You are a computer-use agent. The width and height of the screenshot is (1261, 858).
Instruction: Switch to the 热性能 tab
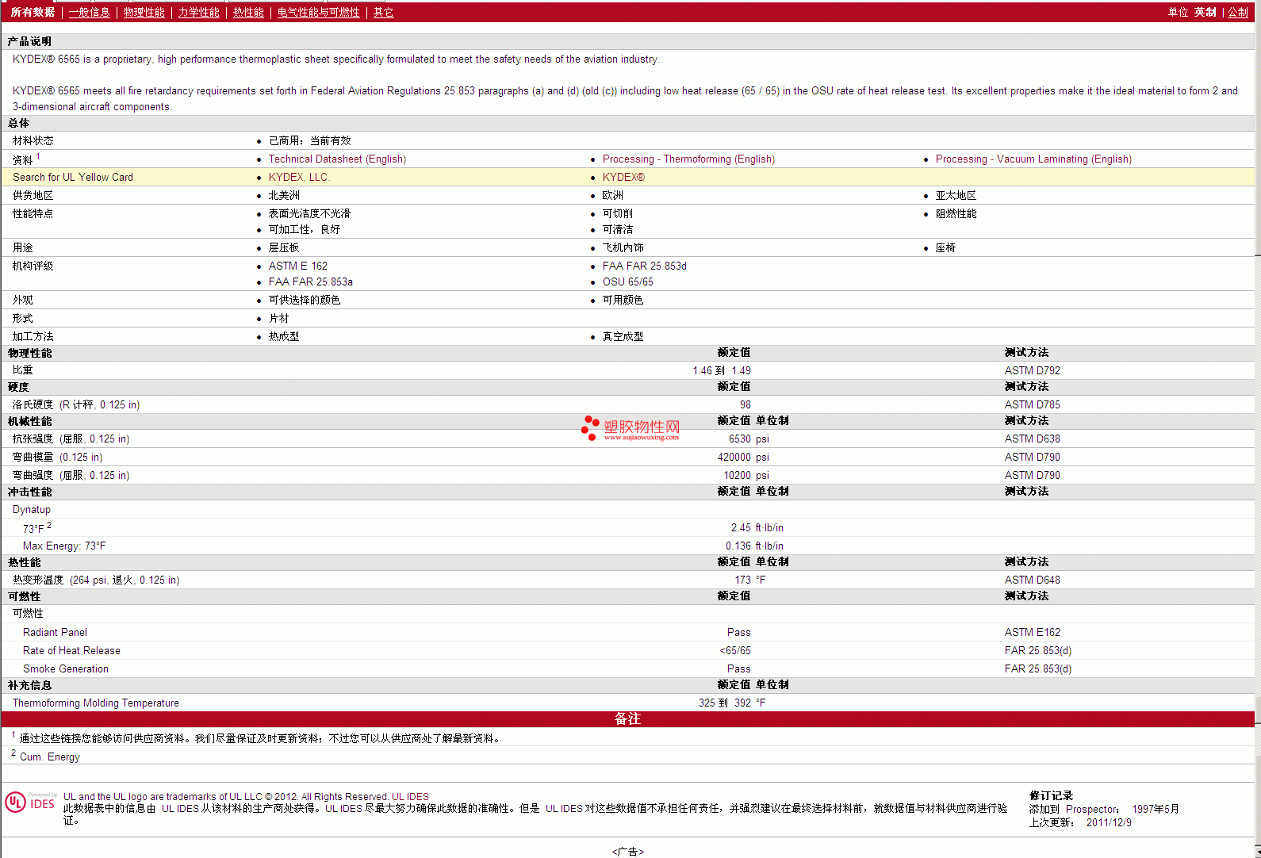point(248,13)
